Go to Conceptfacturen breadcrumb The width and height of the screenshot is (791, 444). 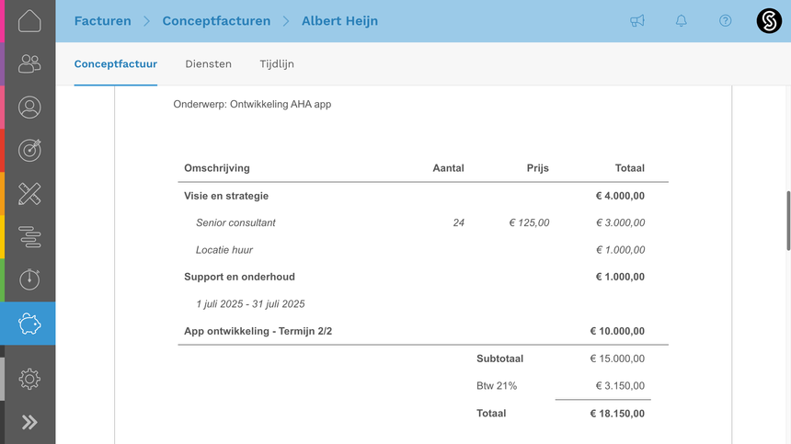click(216, 21)
